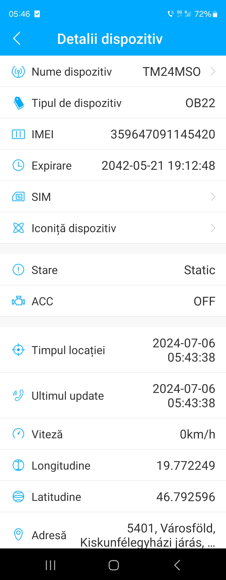Tap the device name TM24MSO
The width and height of the screenshot is (226, 580).
171,72
